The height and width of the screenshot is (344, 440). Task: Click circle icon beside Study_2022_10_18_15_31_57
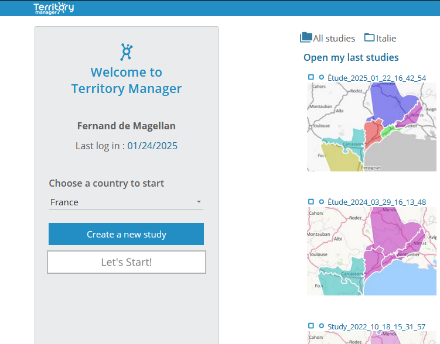click(321, 326)
